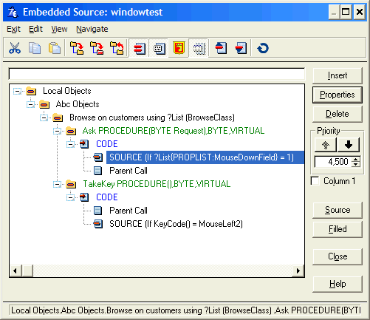Viewport: 370px width, 320px height.
Task: Click the CODE icon under Ask PROCEDURE
Action: (84, 144)
